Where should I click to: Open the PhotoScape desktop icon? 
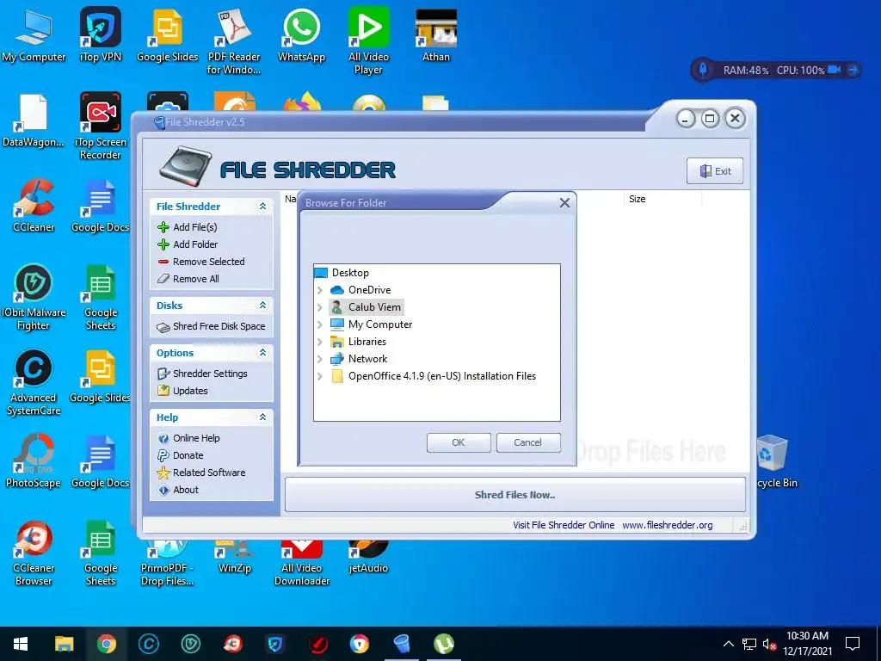click(x=34, y=461)
